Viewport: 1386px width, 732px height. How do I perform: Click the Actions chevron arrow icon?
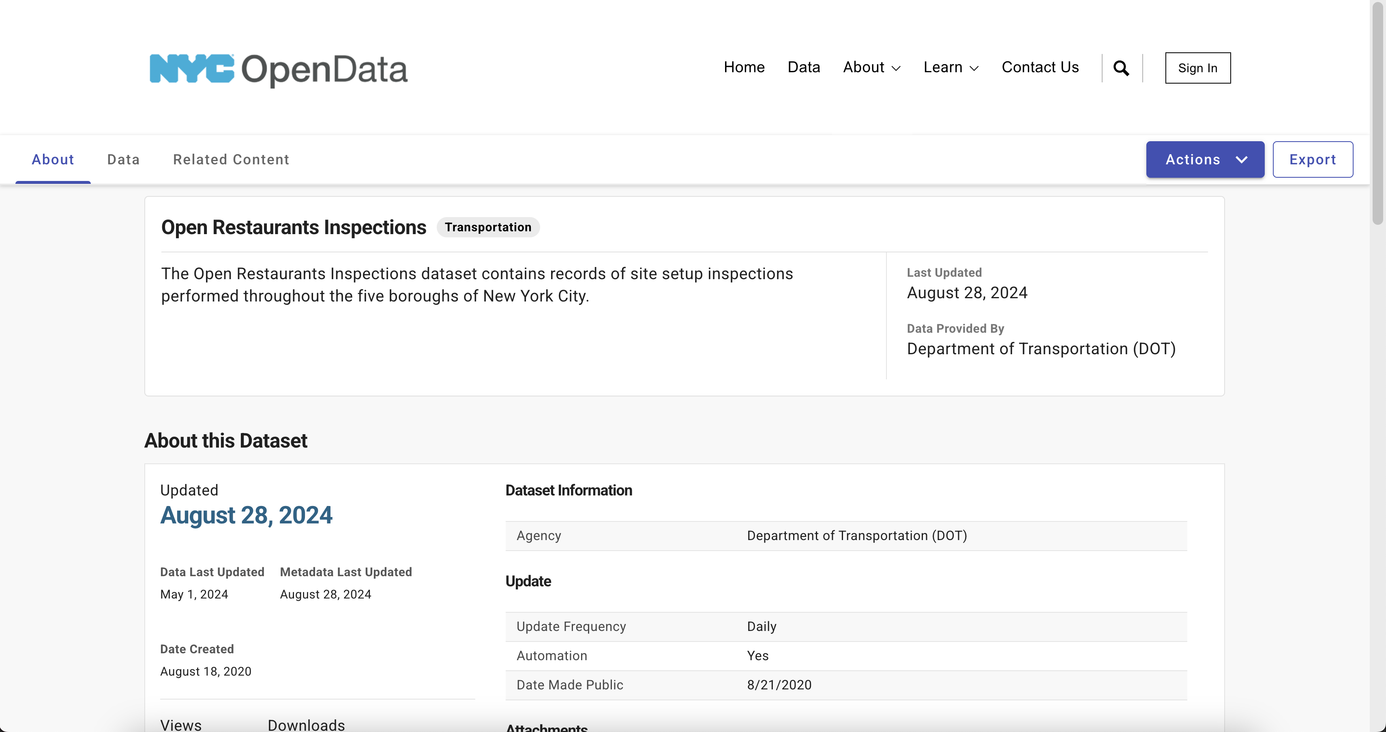tap(1242, 160)
